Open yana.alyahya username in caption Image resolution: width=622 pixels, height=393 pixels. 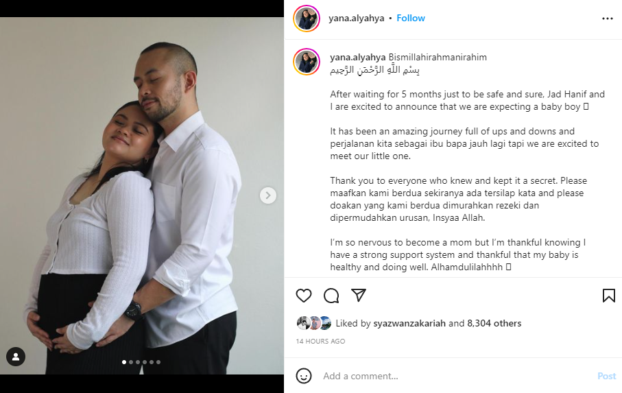[x=358, y=57]
